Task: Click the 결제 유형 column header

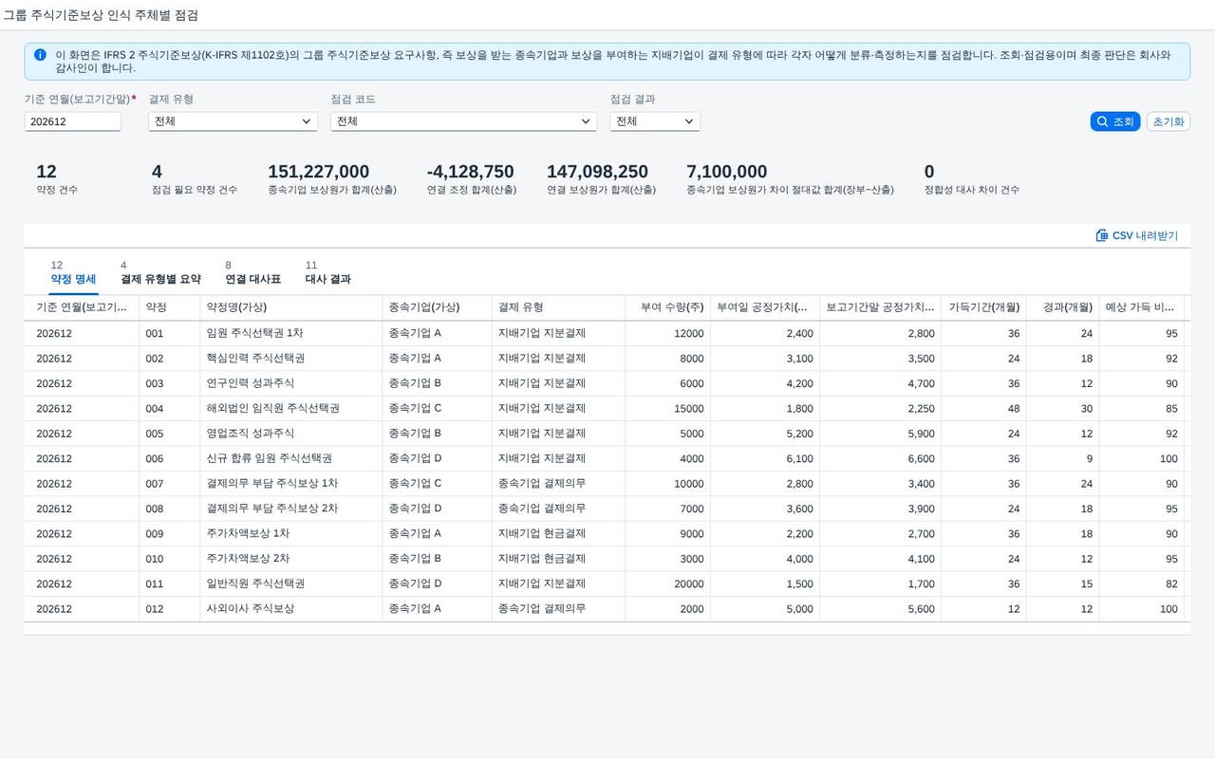Action: [x=558, y=307]
